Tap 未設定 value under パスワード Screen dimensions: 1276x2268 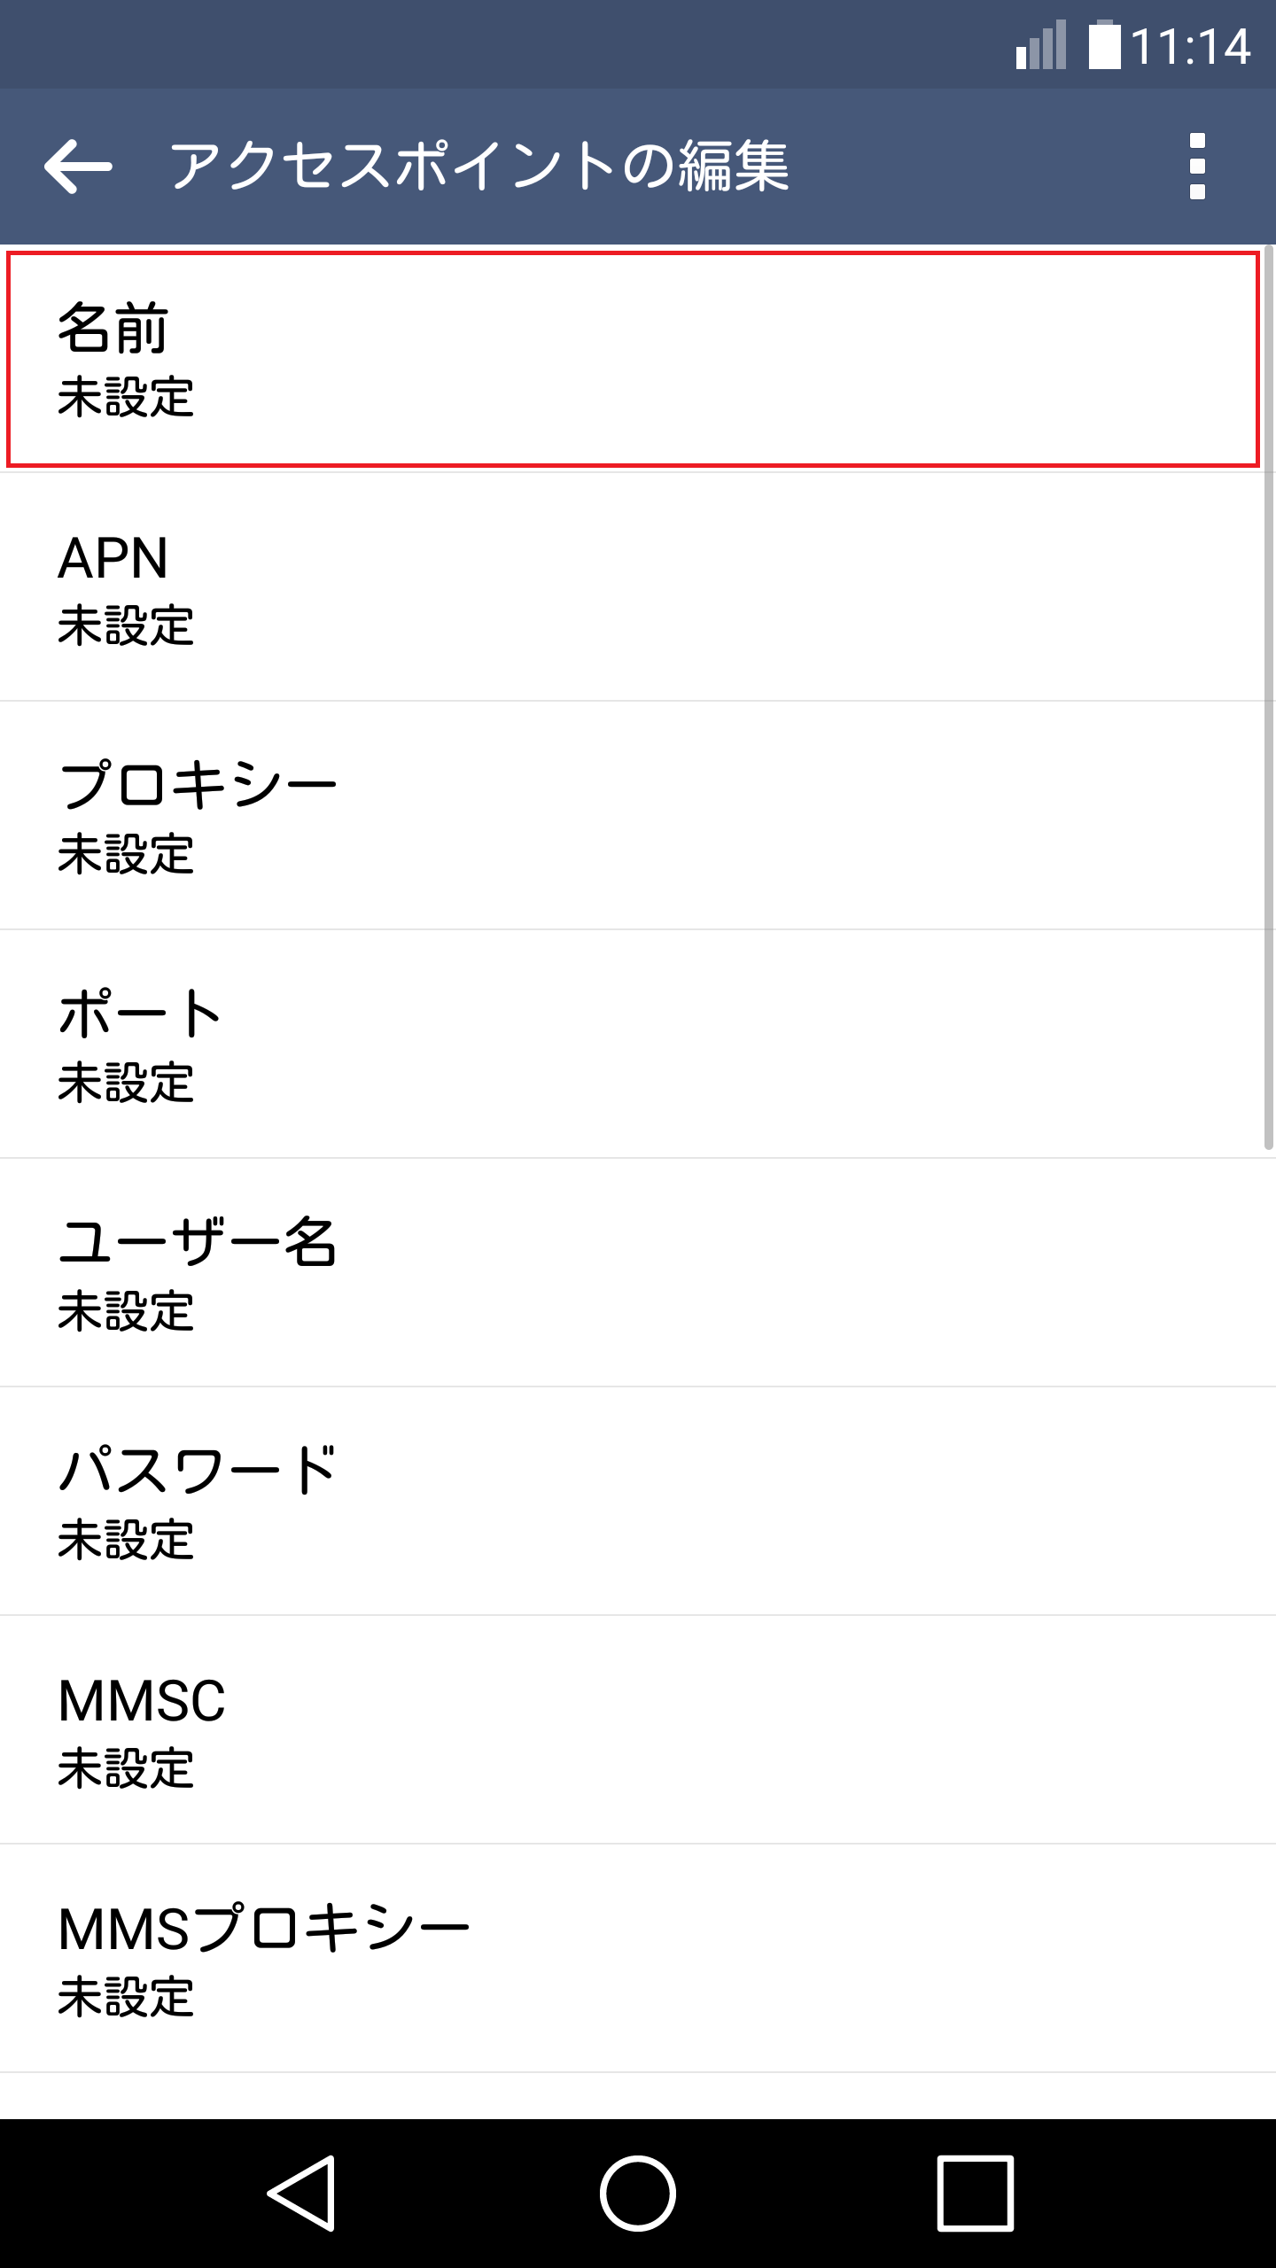click(x=126, y=1540)
